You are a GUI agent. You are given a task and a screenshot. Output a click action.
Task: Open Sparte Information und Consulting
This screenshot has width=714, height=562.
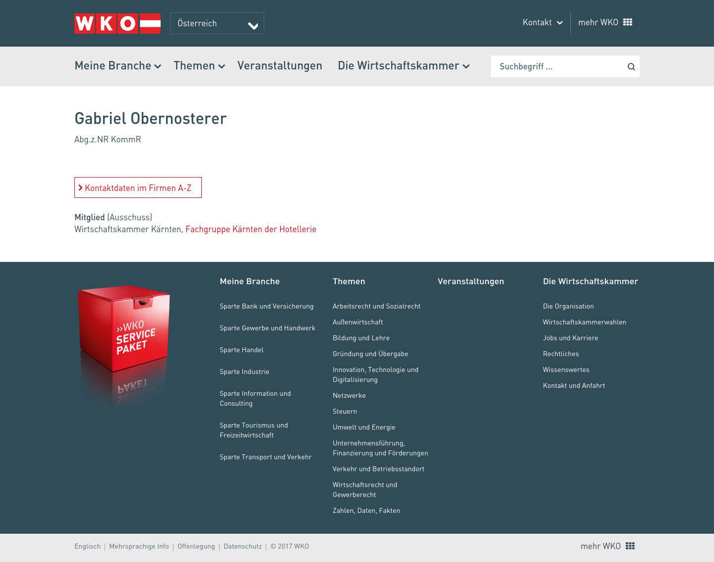click(255, 398)
